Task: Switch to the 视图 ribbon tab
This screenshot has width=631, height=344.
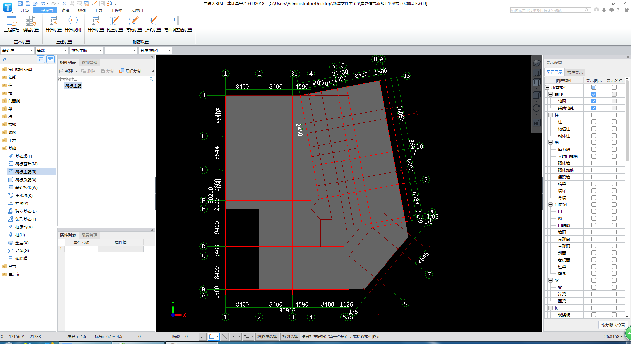Action: click(x=82, y=10)
